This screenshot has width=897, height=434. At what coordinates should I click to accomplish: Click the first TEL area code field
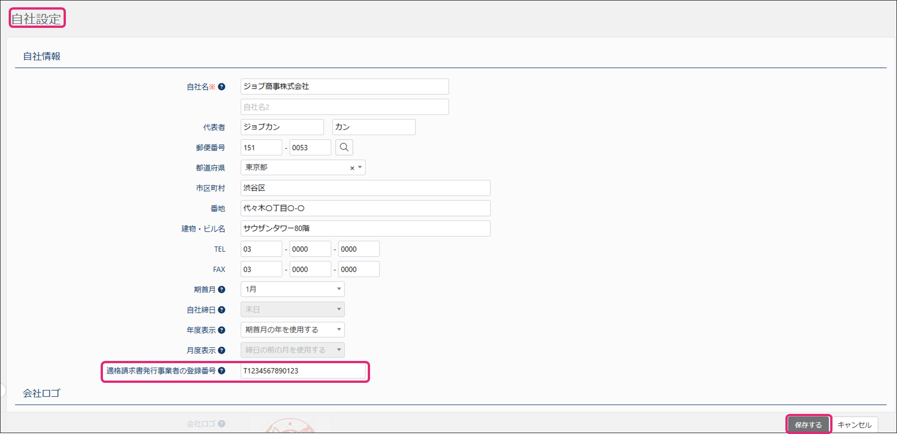click(261, 249)
